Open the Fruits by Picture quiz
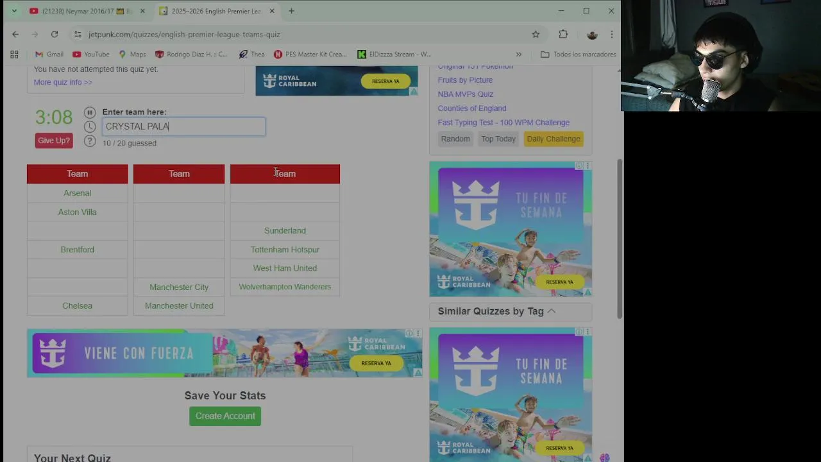The image size is (821, 462). 465,80
